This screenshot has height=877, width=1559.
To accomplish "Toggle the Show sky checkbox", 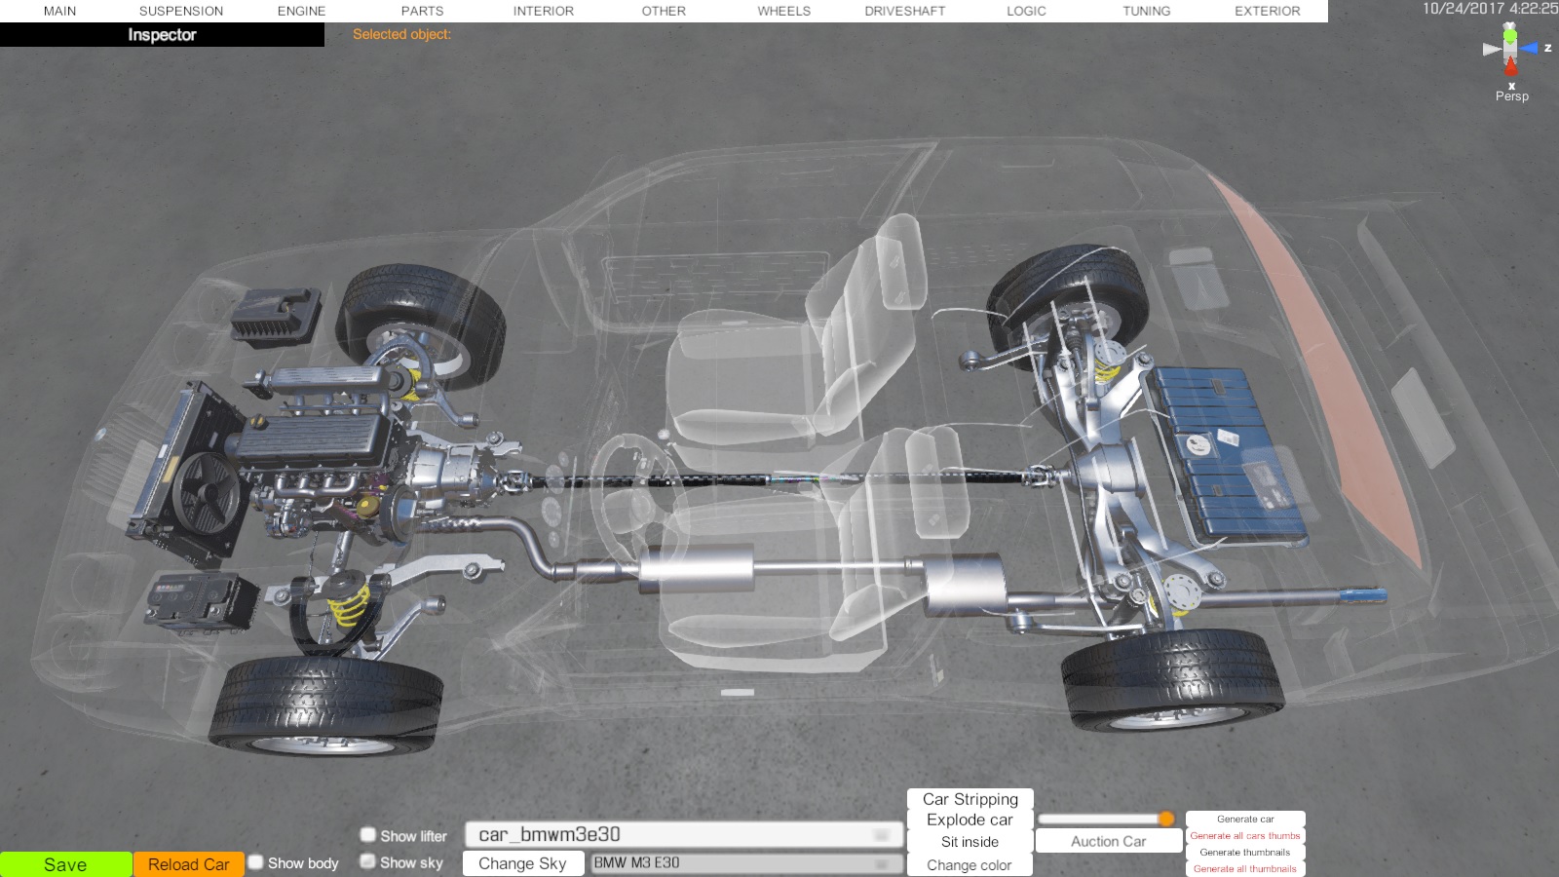I will (x=368, y=861).
